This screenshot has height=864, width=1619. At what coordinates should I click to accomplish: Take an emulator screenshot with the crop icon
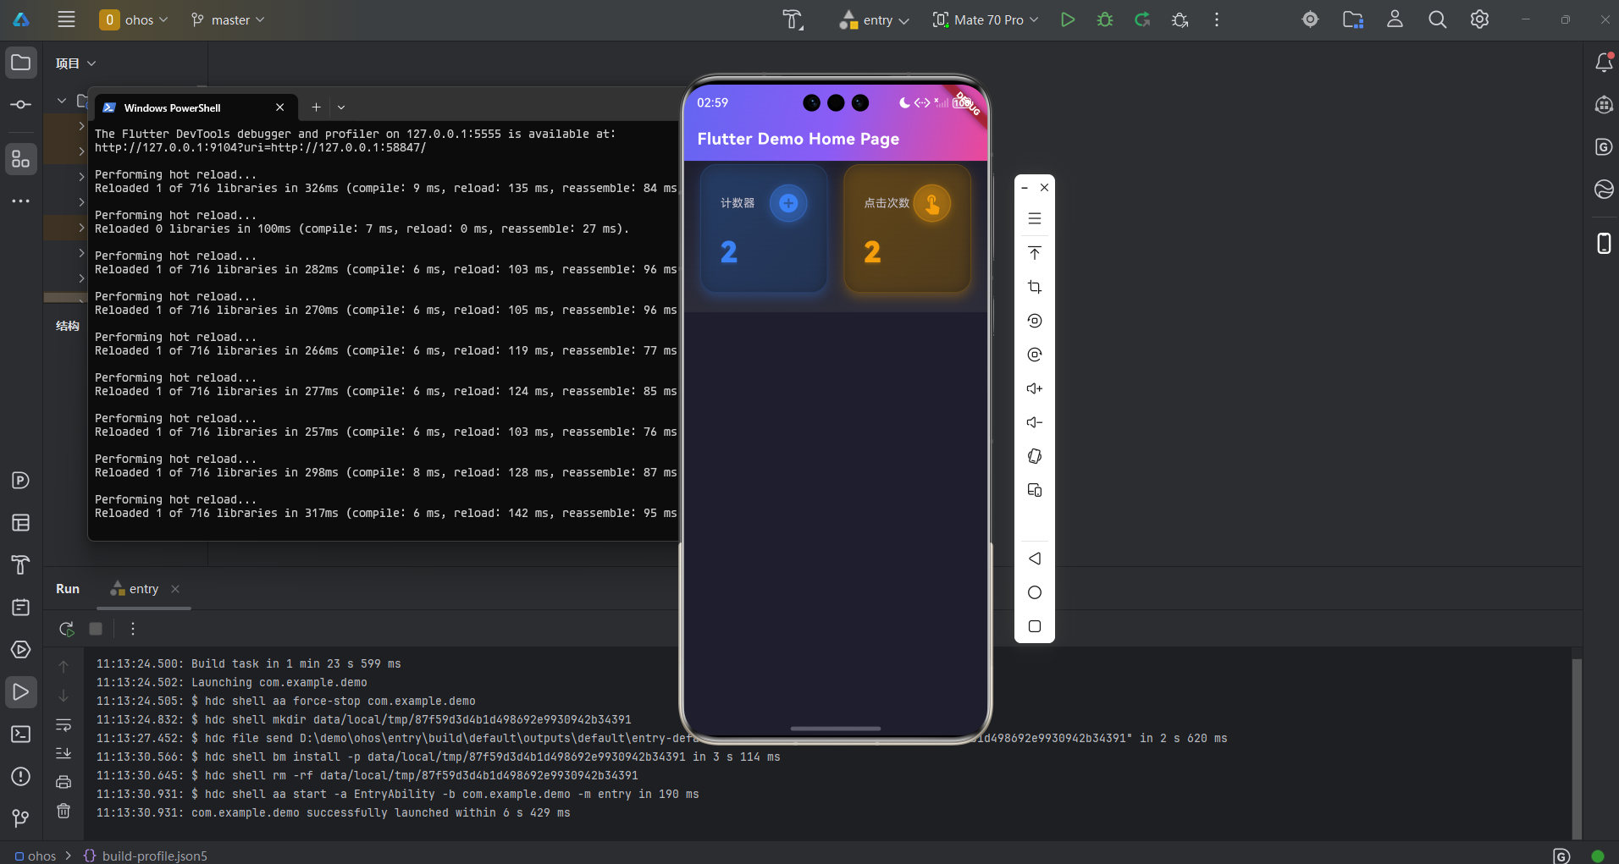pos(1035,287)
